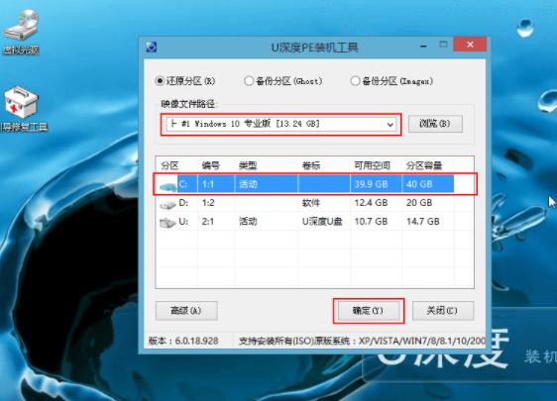Close the U深度PE装机工具 window
This screenshot has height=401, width=557.
point(470,45)
